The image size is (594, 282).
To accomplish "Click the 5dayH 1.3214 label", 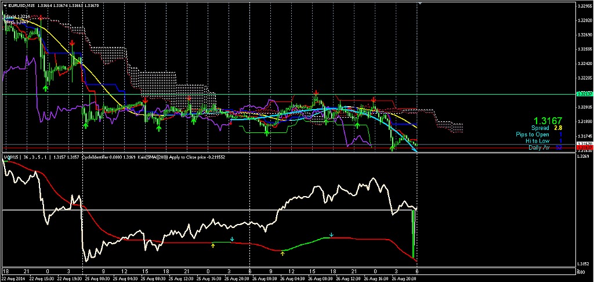I will coord(17,17).
